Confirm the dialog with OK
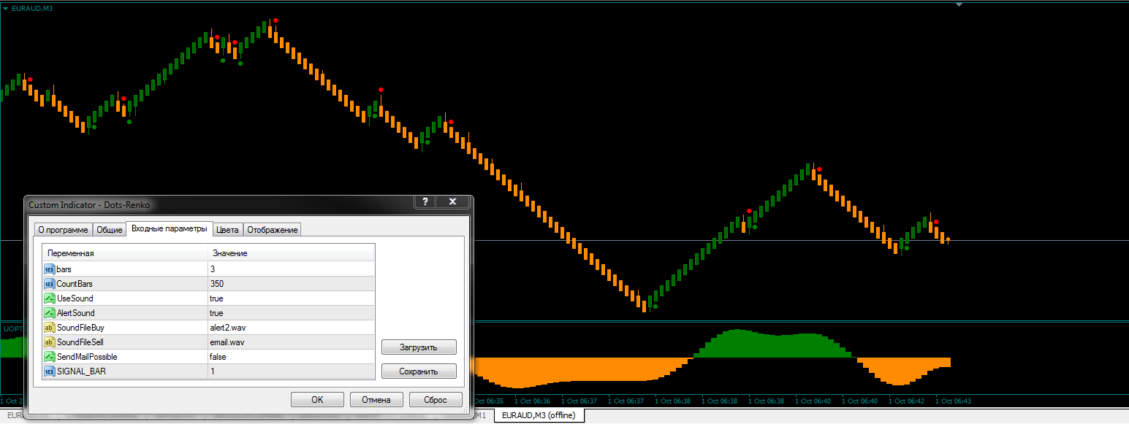This screenshot has height=424, width=1129. [x=317, y=400]
